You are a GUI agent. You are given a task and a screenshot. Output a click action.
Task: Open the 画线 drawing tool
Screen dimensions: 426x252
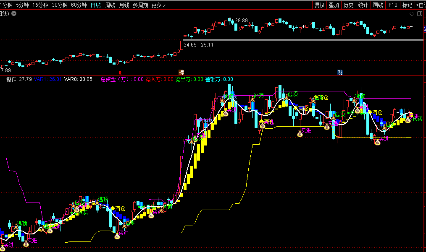378,5
